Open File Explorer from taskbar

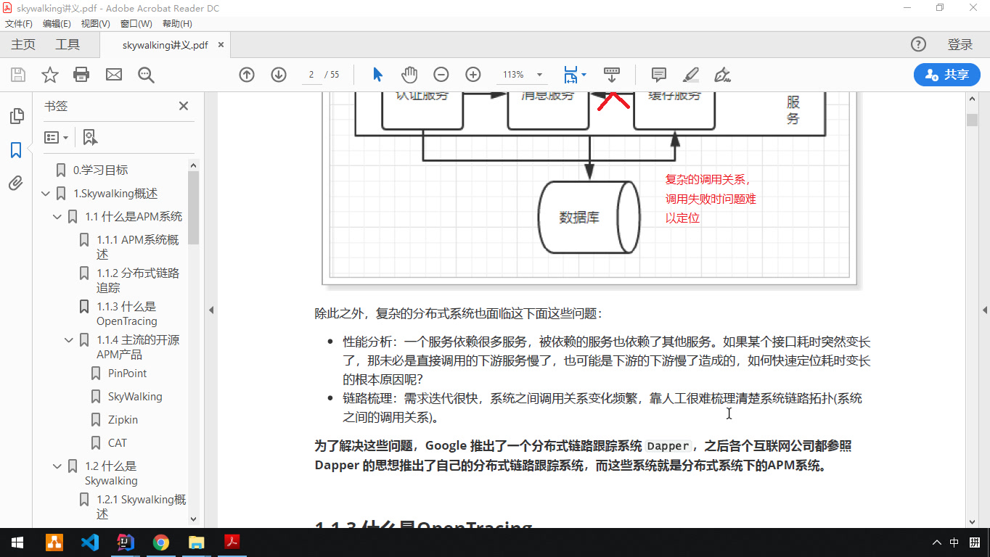[x=197, y=542]
